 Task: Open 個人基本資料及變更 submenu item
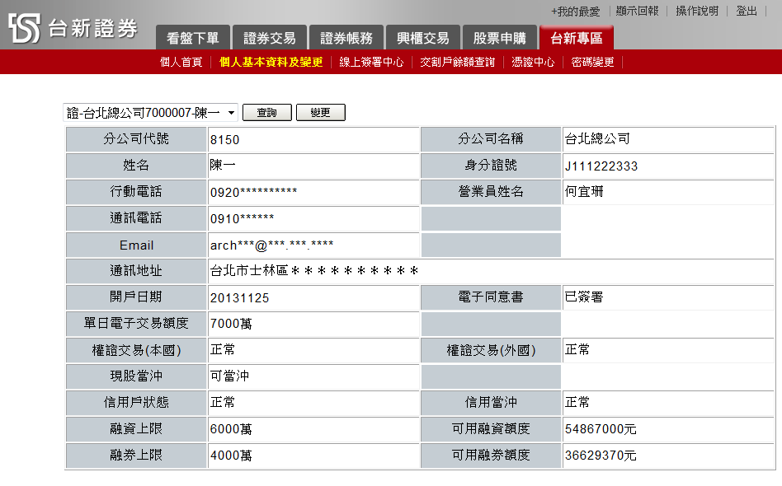(271, 62)
